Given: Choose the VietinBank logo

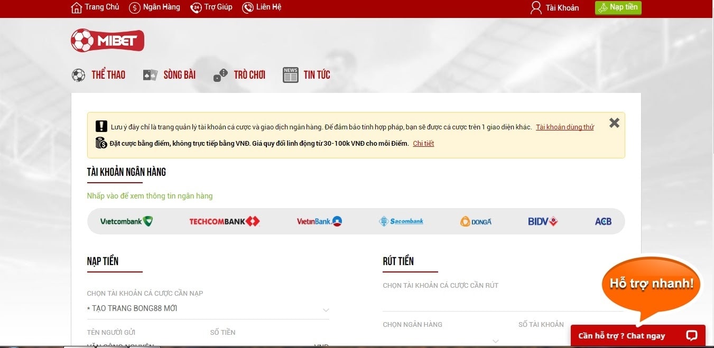Looking at the screenshot, I should [x=319, y=221].
